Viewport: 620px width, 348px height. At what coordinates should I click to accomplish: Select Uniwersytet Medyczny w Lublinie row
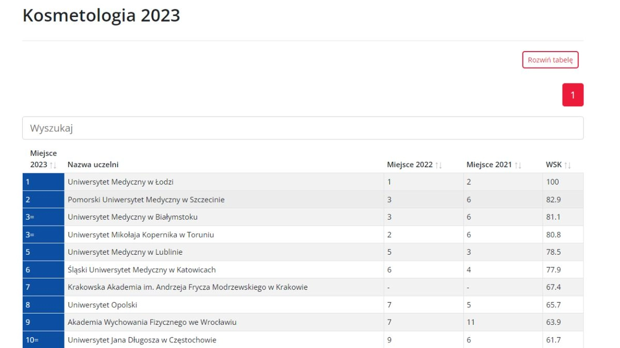303,252
